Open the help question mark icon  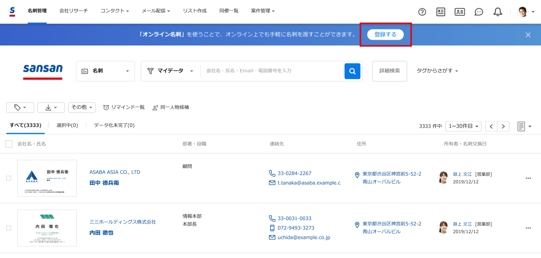tap(422, 12)
